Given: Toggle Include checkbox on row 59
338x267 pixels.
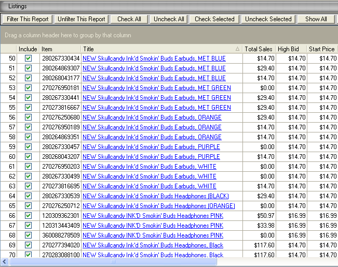Looking at the screenshot, I should click(x=28, y=147).
